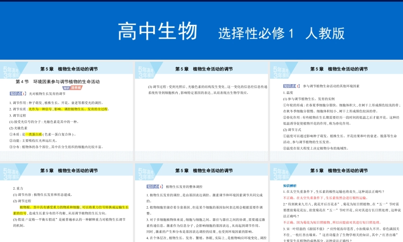
Task: Click the line (1) 接受光信号的分子
Action: 44,122
